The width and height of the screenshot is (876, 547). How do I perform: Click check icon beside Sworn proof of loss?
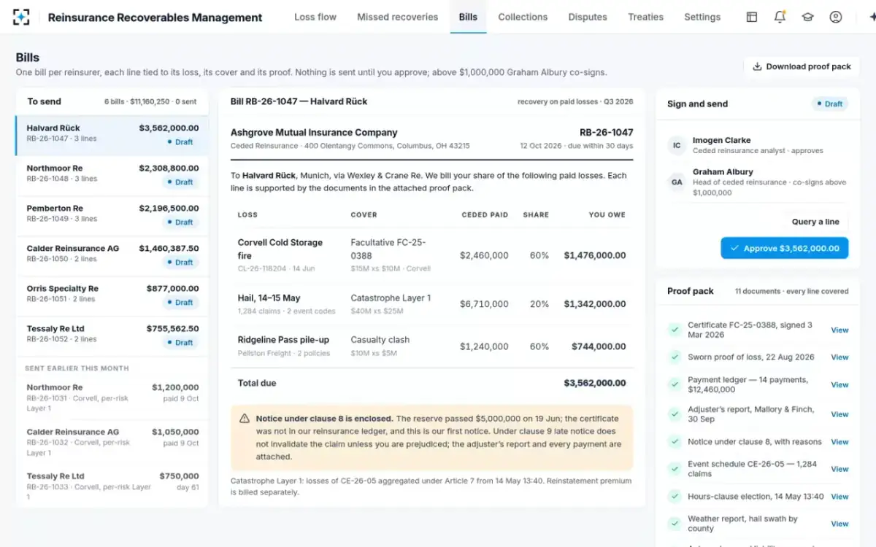click(675, 357)
